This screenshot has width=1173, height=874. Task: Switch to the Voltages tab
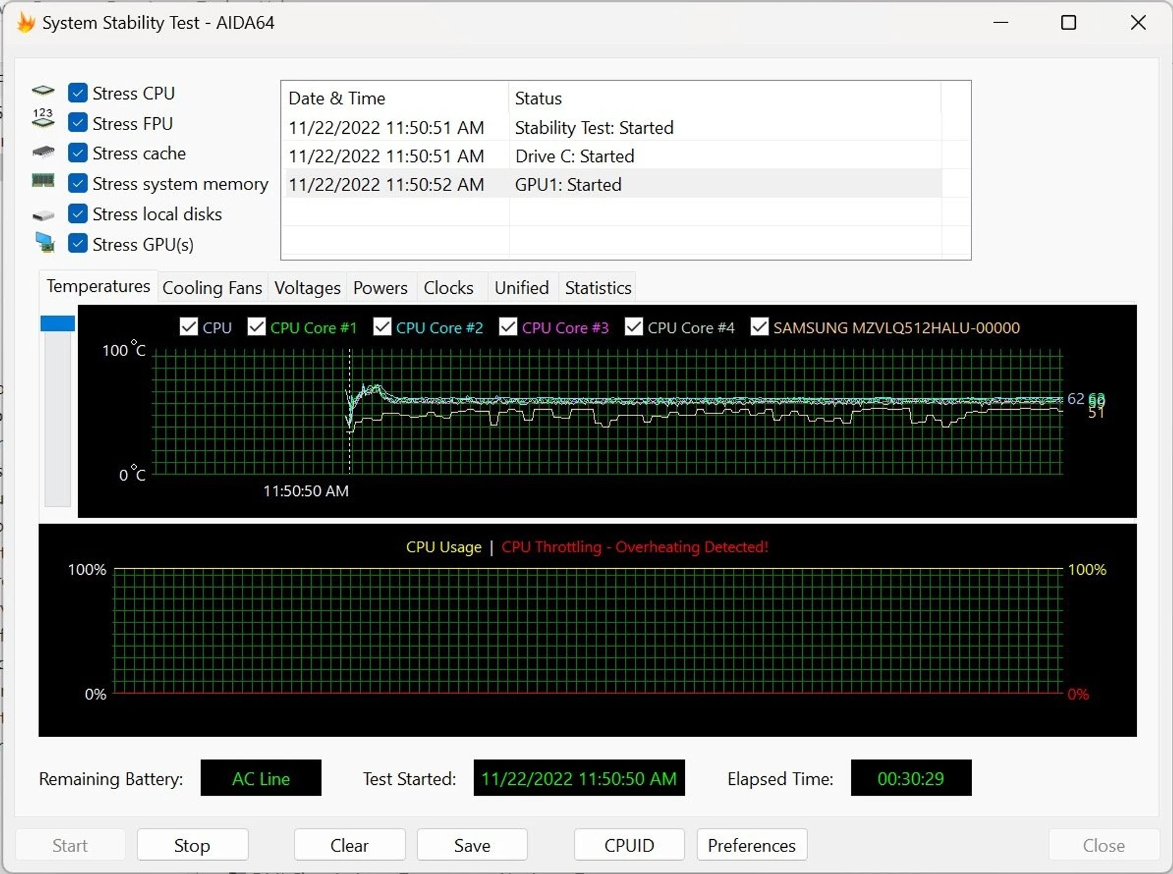pyautogui.click(x=307, y=287)
